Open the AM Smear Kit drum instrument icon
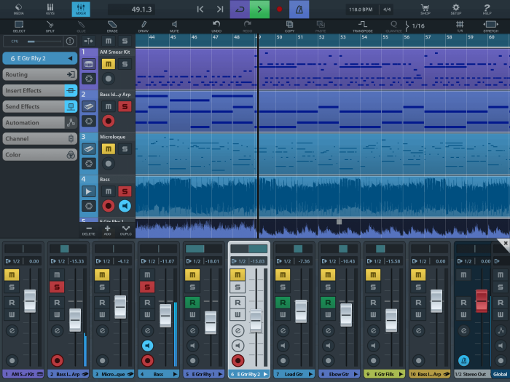 (x=89, y=64)
